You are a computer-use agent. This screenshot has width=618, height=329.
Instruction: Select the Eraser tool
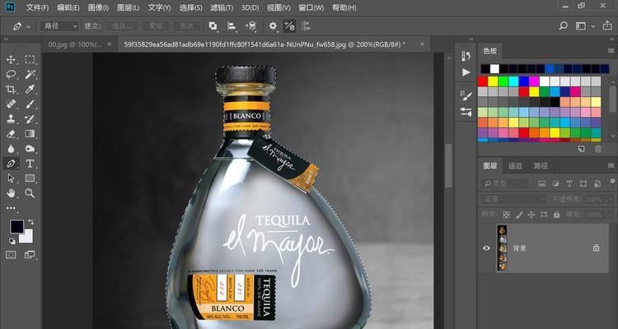pyautogui.click(x=11, y=134)
